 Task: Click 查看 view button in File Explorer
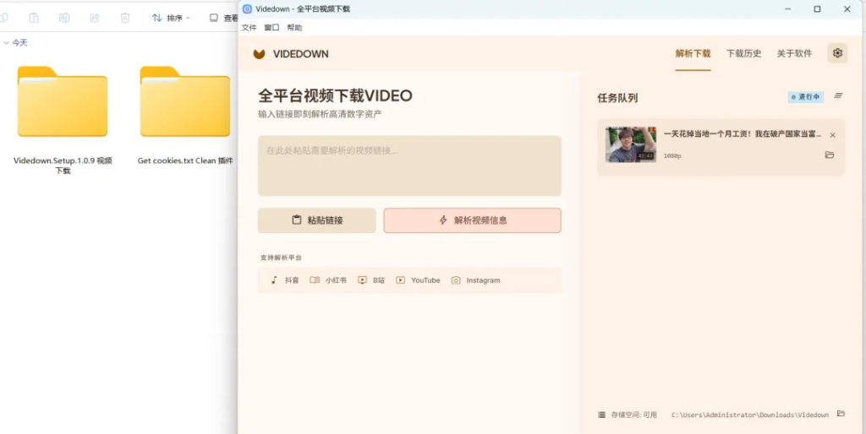point(223,19)
